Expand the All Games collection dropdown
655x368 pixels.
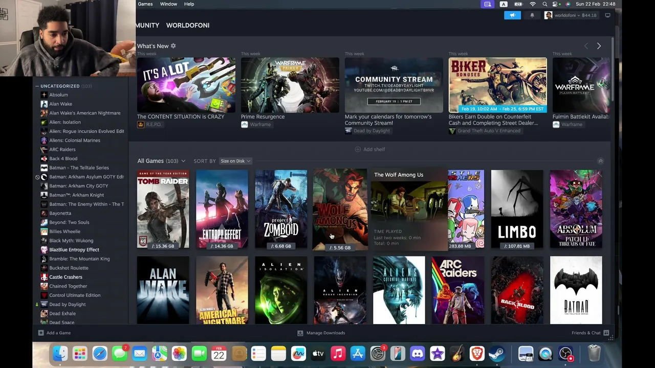point(183,161)
